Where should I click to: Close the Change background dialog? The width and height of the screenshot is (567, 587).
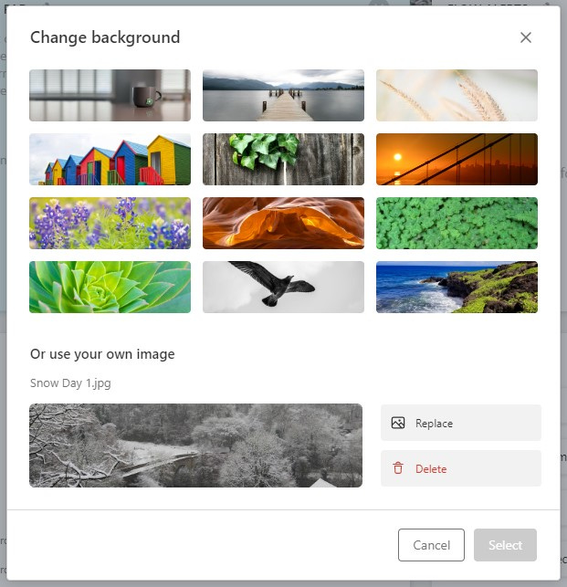(x=526, y=37)
